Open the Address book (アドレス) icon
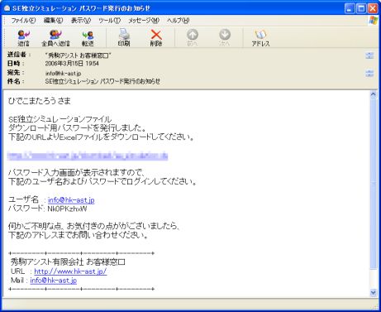Screen dimensions: 381x312 click(x=260, y=38)
